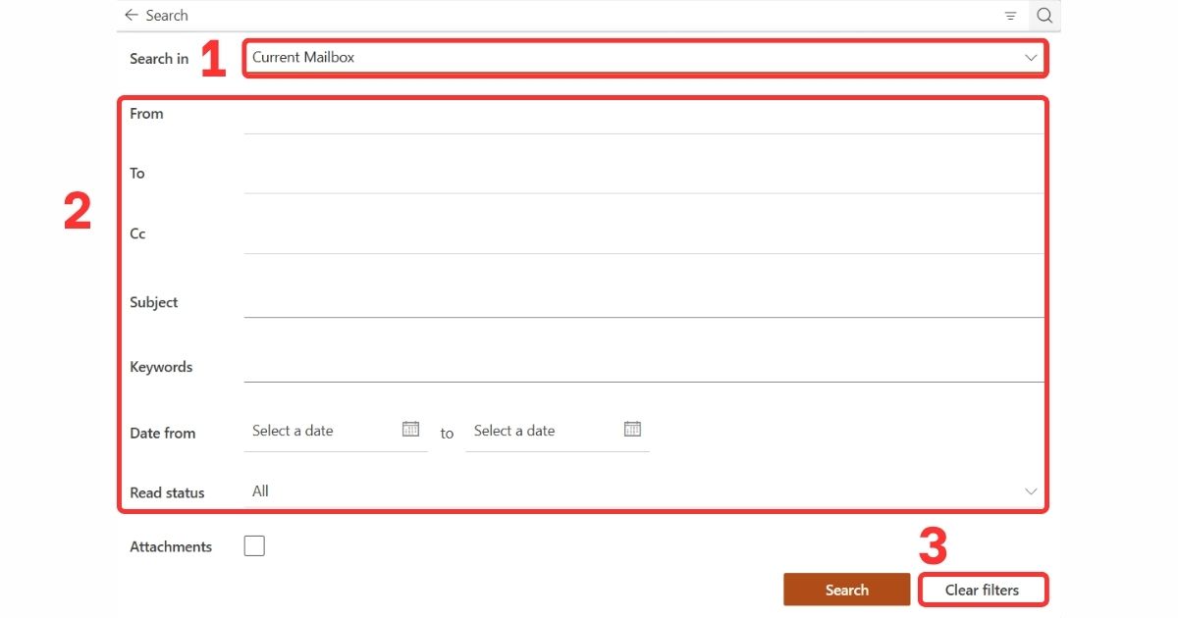Open the calendar picker for the start date
This screenshot has width=1178, height=618.
(411, 429)
